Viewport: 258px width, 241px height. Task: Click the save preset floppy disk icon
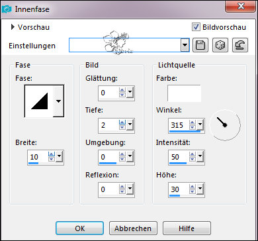(200, 46)
